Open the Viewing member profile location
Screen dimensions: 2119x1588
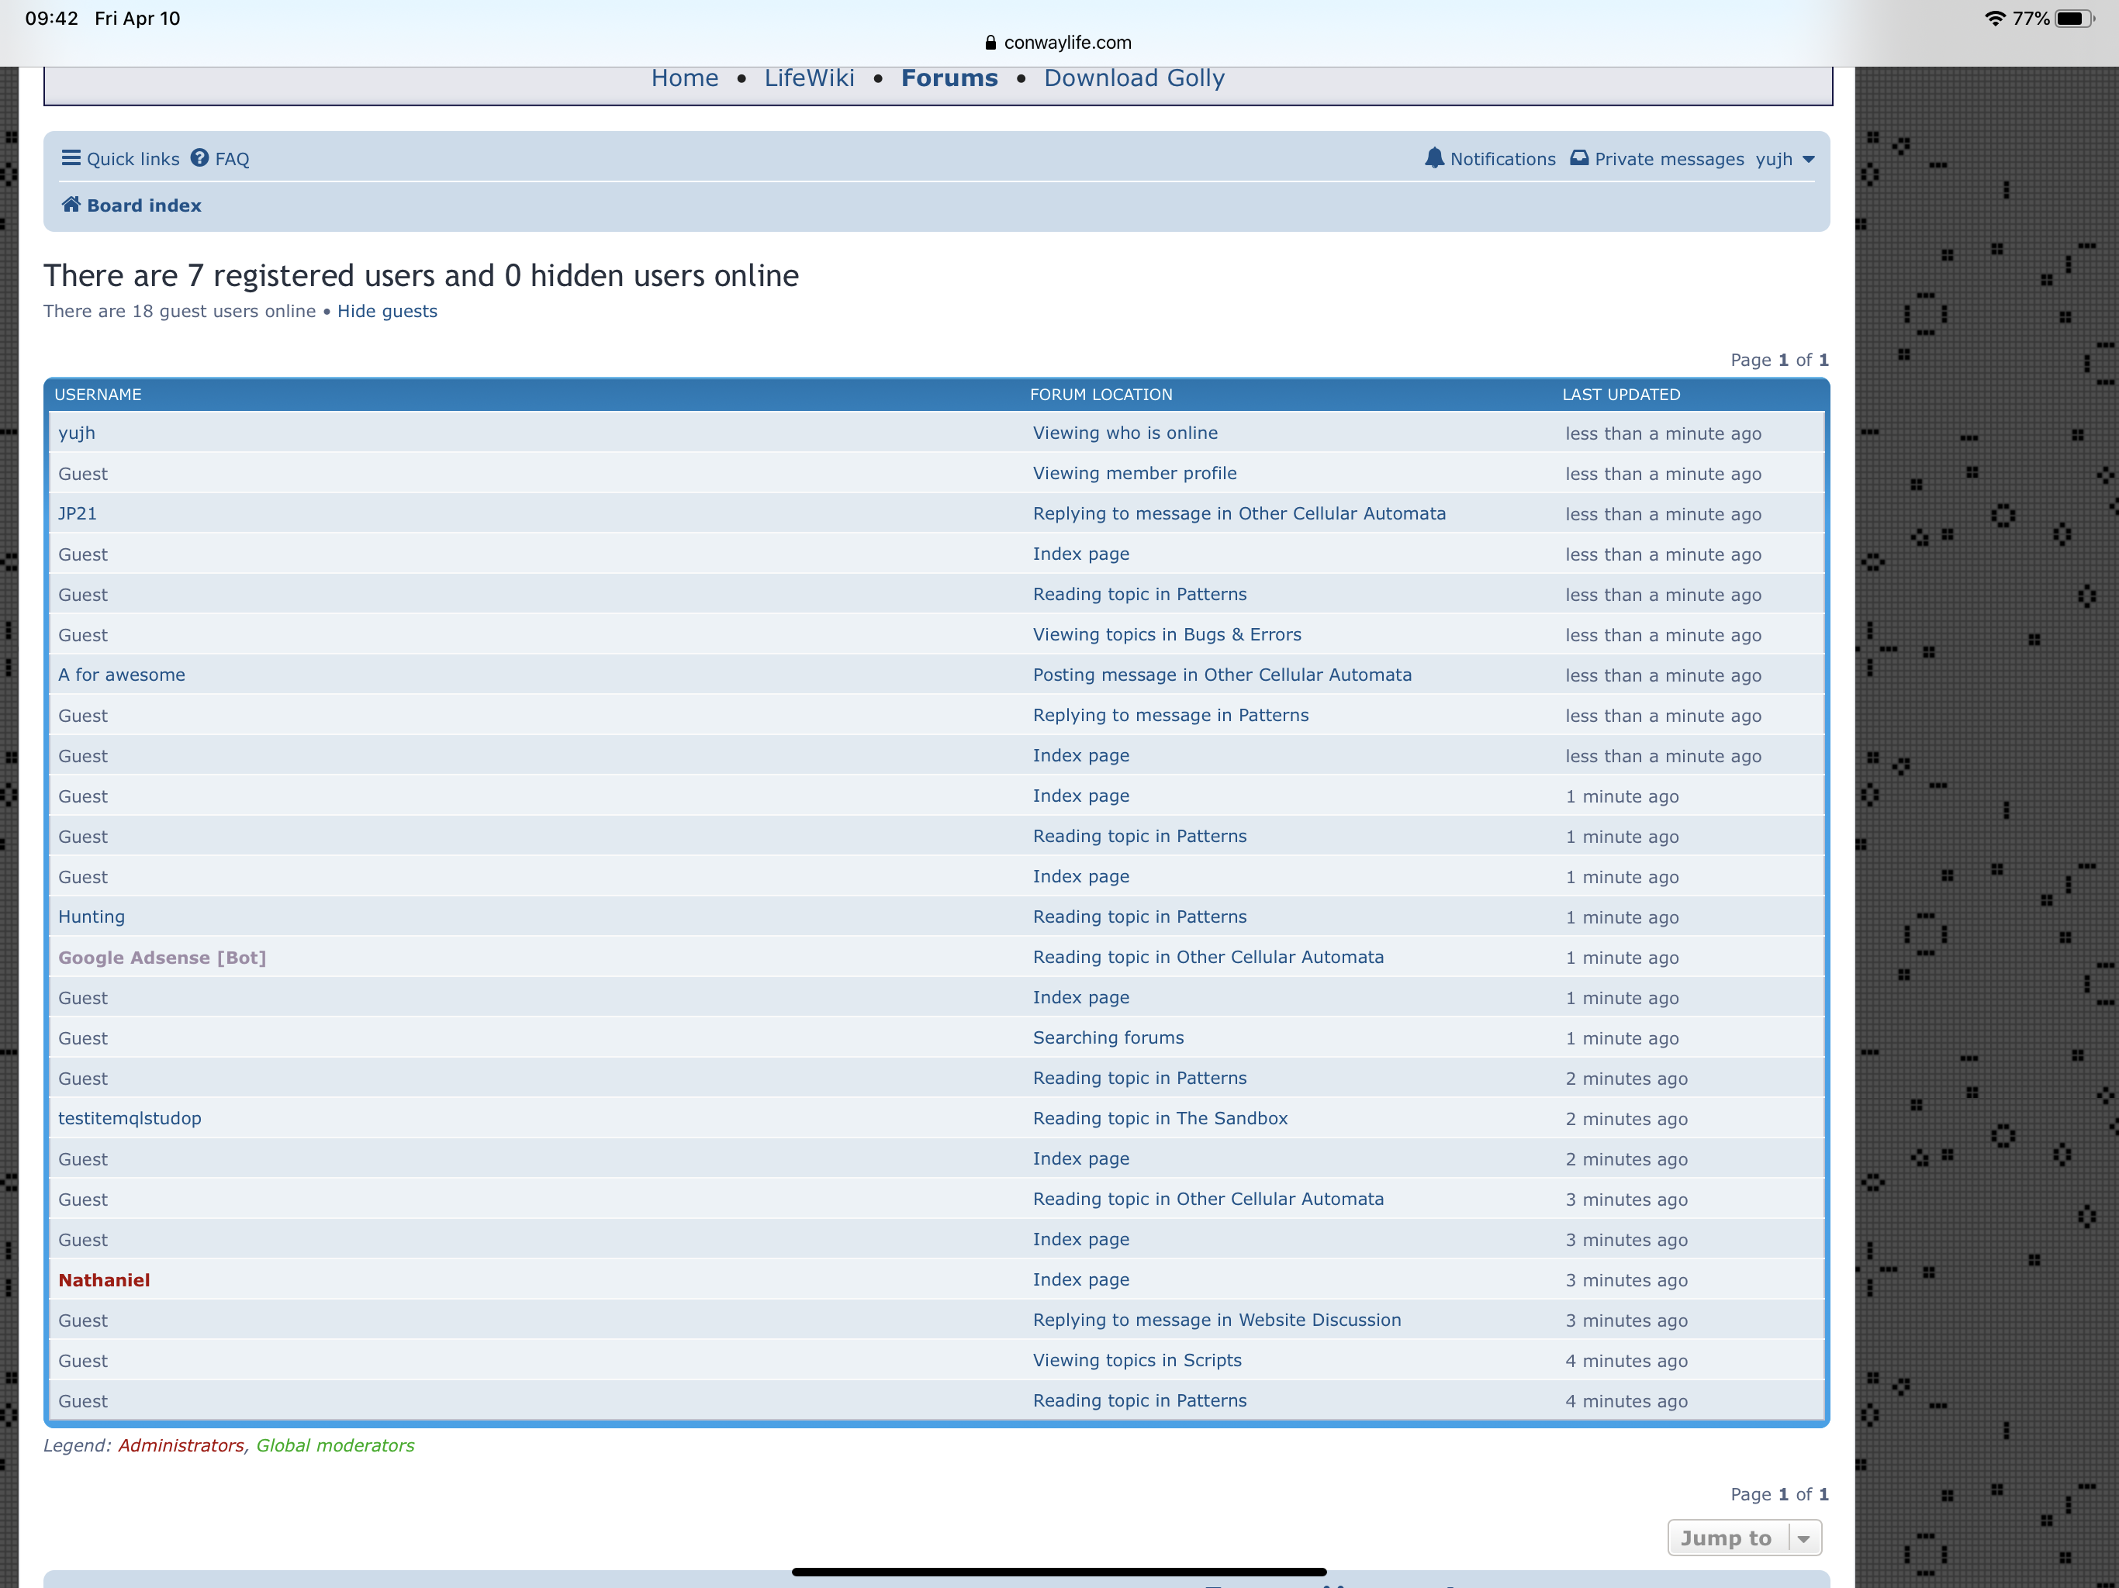point(1134,473)
